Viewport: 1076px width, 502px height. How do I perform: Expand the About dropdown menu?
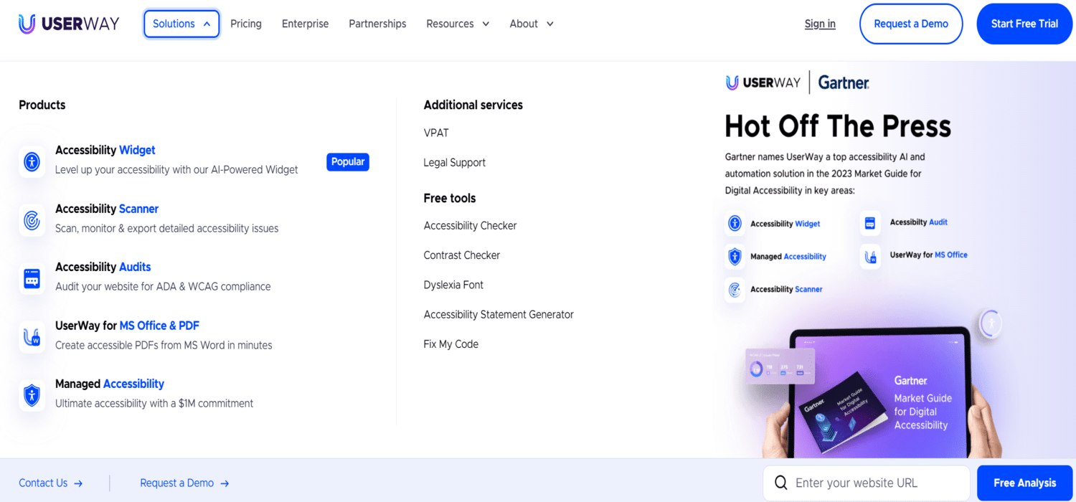(x=532, y=24)
